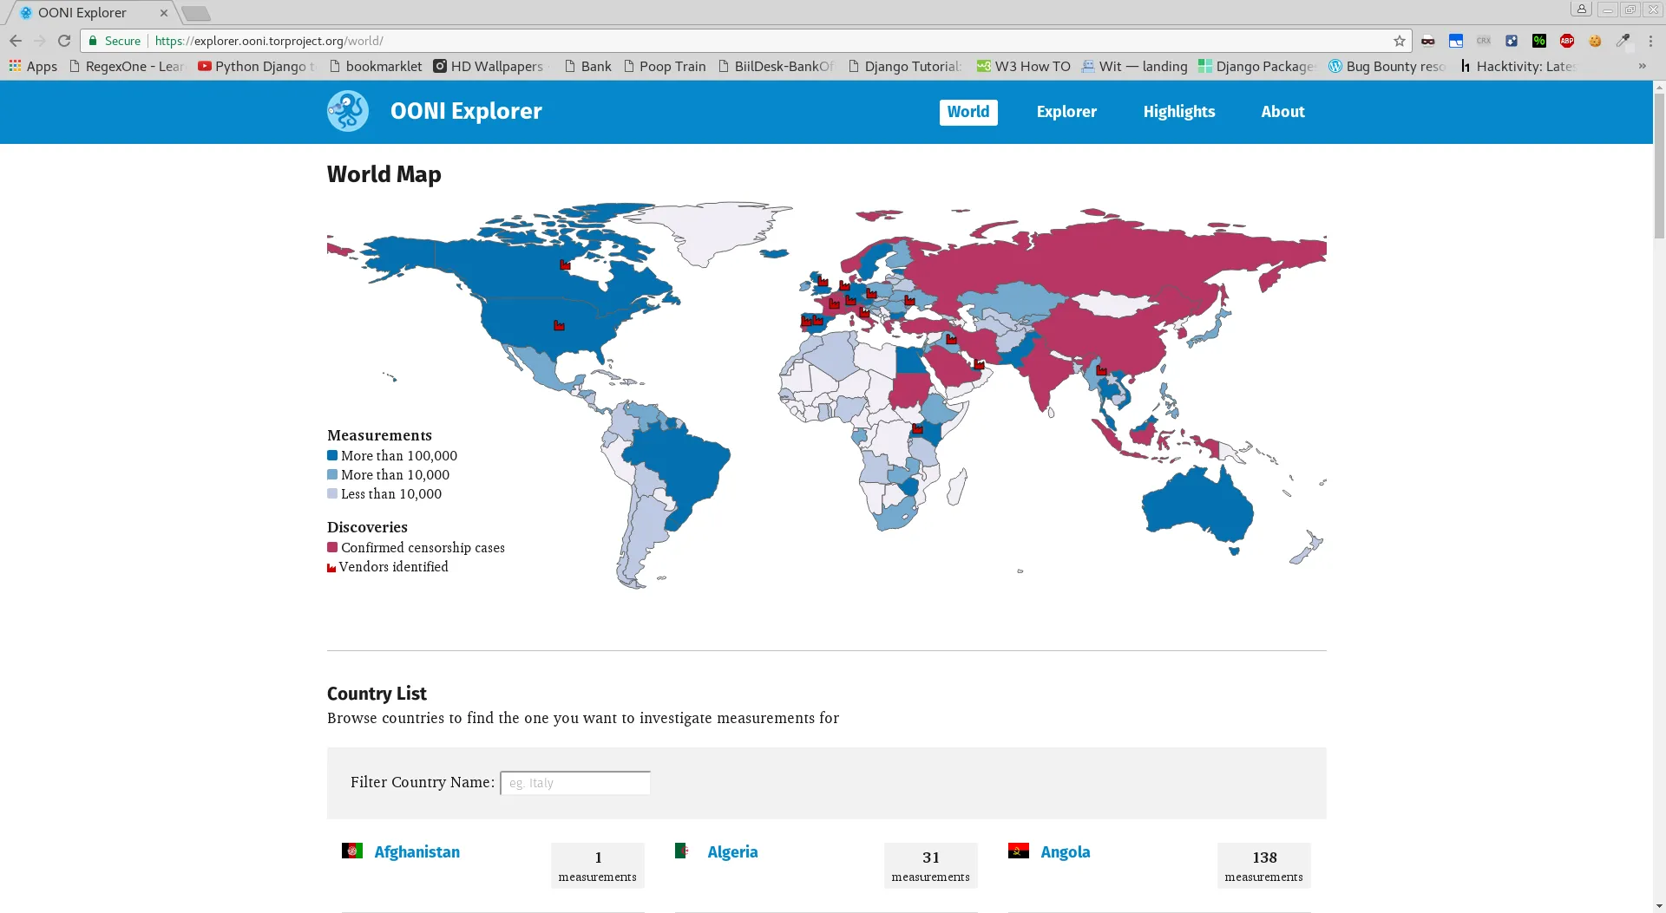This screenshot has width=1666, height=913.
Task: Click the Algeria flag icon
Action: pyautogui.click(x=682, y=851)
